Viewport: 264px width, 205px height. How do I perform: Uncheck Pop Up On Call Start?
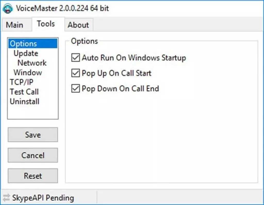pos(75,73)
